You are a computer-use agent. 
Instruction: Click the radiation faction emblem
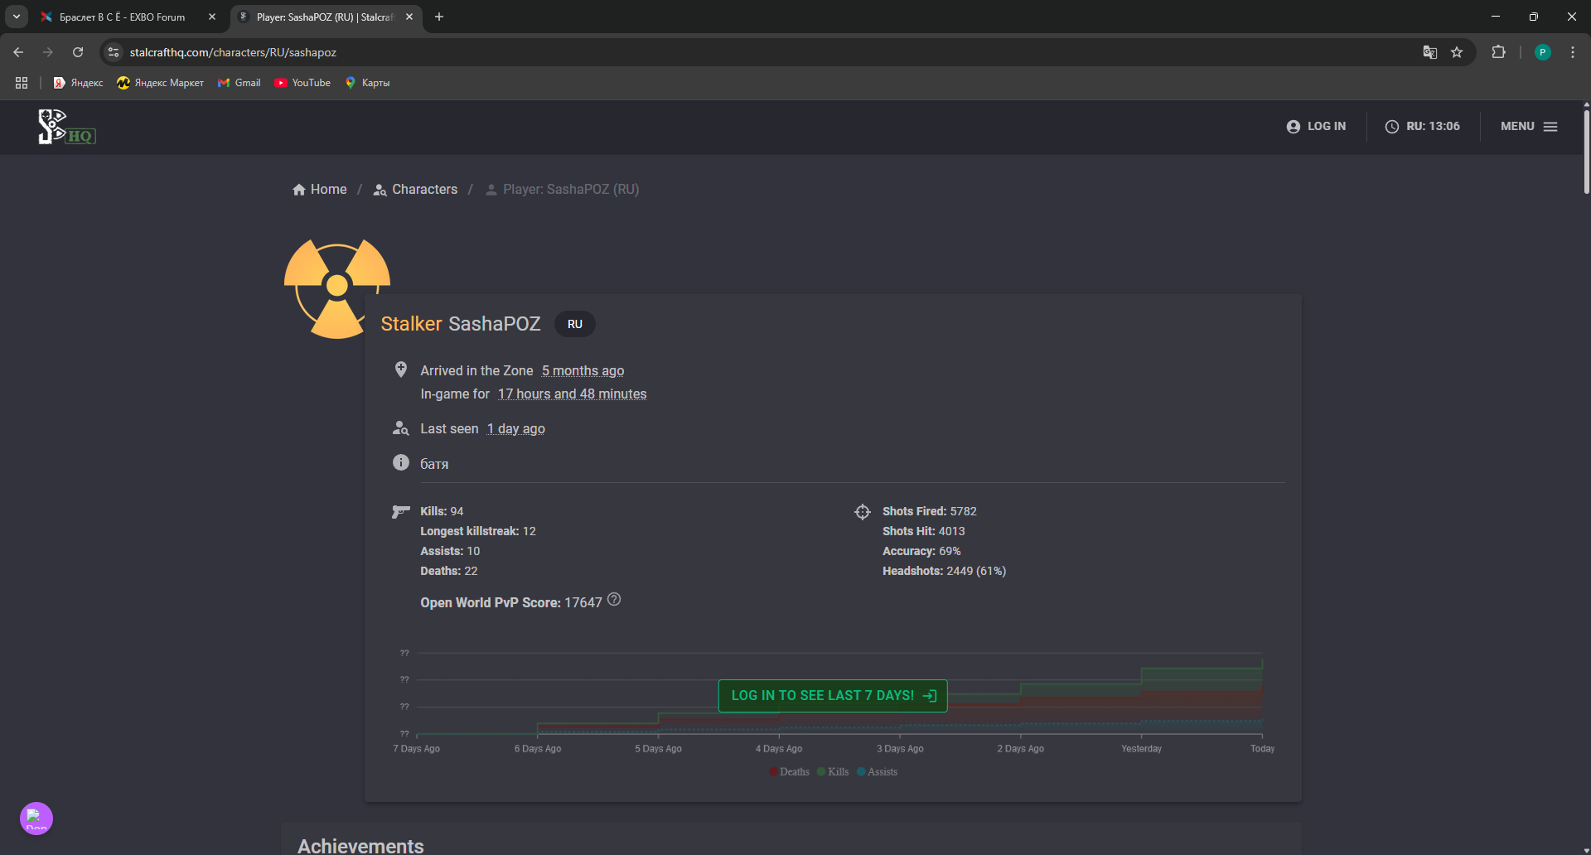tap(336, 288)
